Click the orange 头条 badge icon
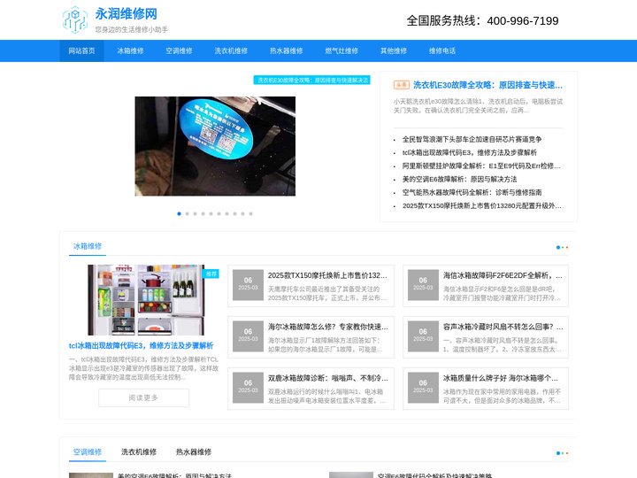The image size is (637, 478). [402, 85]
